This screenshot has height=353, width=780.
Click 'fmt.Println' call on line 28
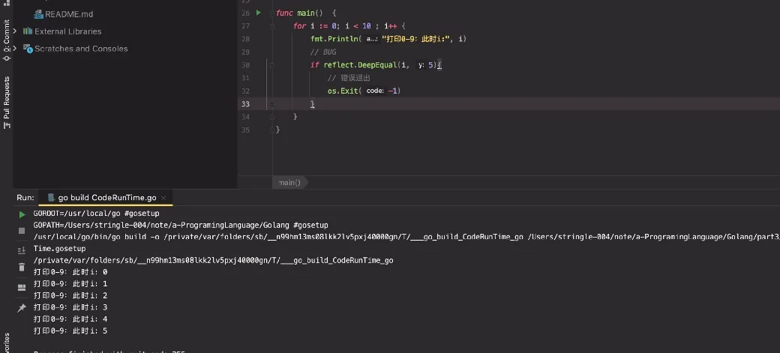click(x=334, y=39)
